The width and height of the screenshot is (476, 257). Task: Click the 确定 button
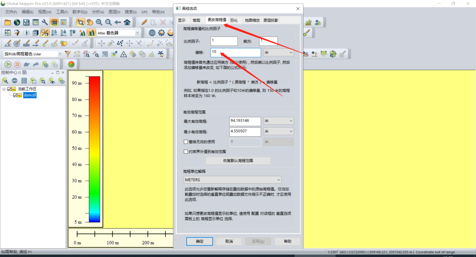click(x=200, y=241)
